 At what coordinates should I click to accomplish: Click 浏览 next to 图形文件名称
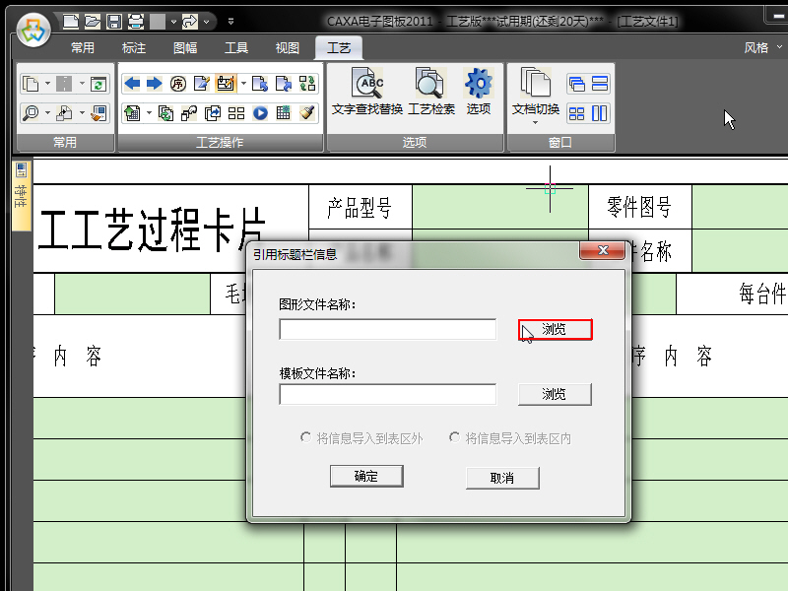pyautogui.click(x=555, y=330)
